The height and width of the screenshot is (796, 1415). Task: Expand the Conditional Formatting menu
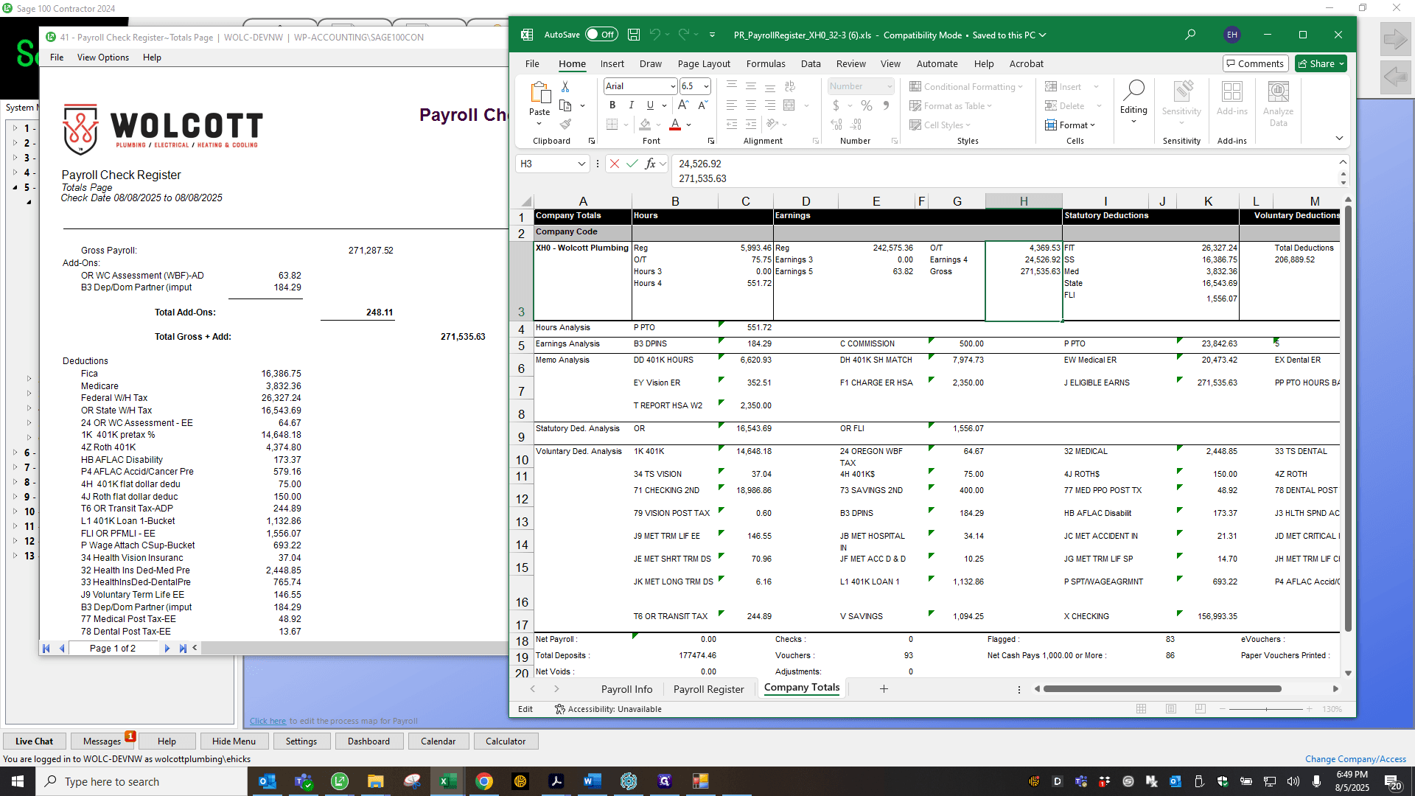[x=965, y=87]
